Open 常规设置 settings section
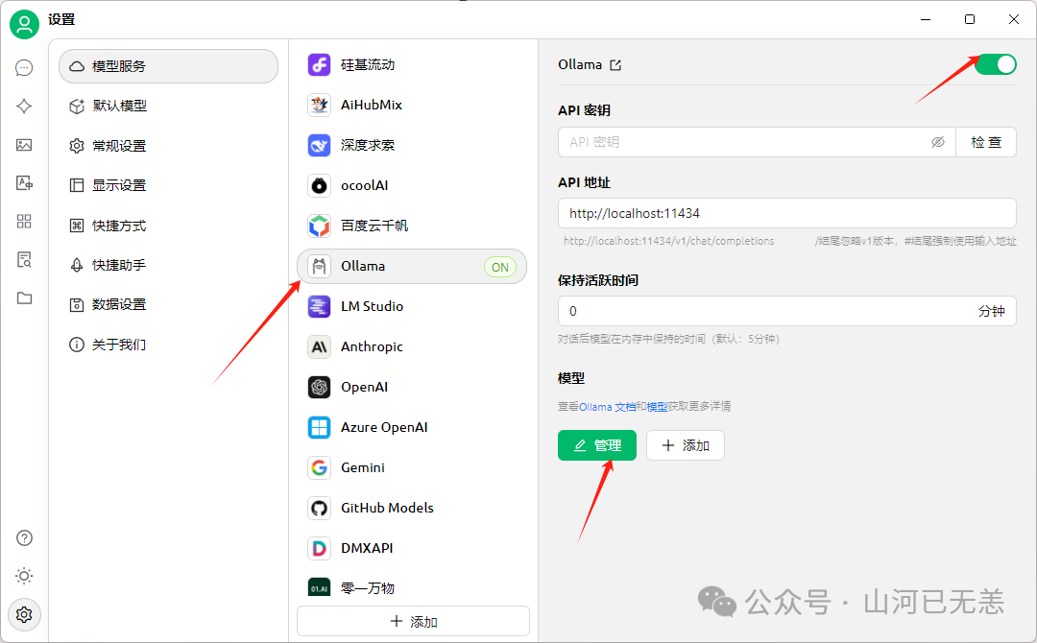Screen dimensions: 1037x643 coord(168,146)
